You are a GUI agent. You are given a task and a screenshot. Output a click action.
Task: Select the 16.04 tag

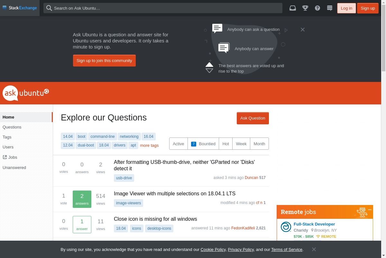click(149, 137)
